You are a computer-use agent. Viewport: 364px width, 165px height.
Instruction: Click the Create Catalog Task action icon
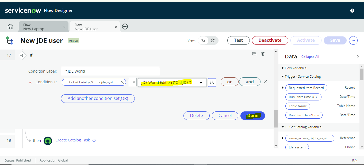click(48, 141)
